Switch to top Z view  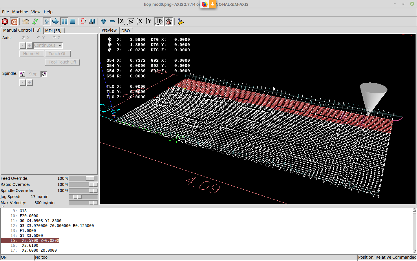(121, 21)
